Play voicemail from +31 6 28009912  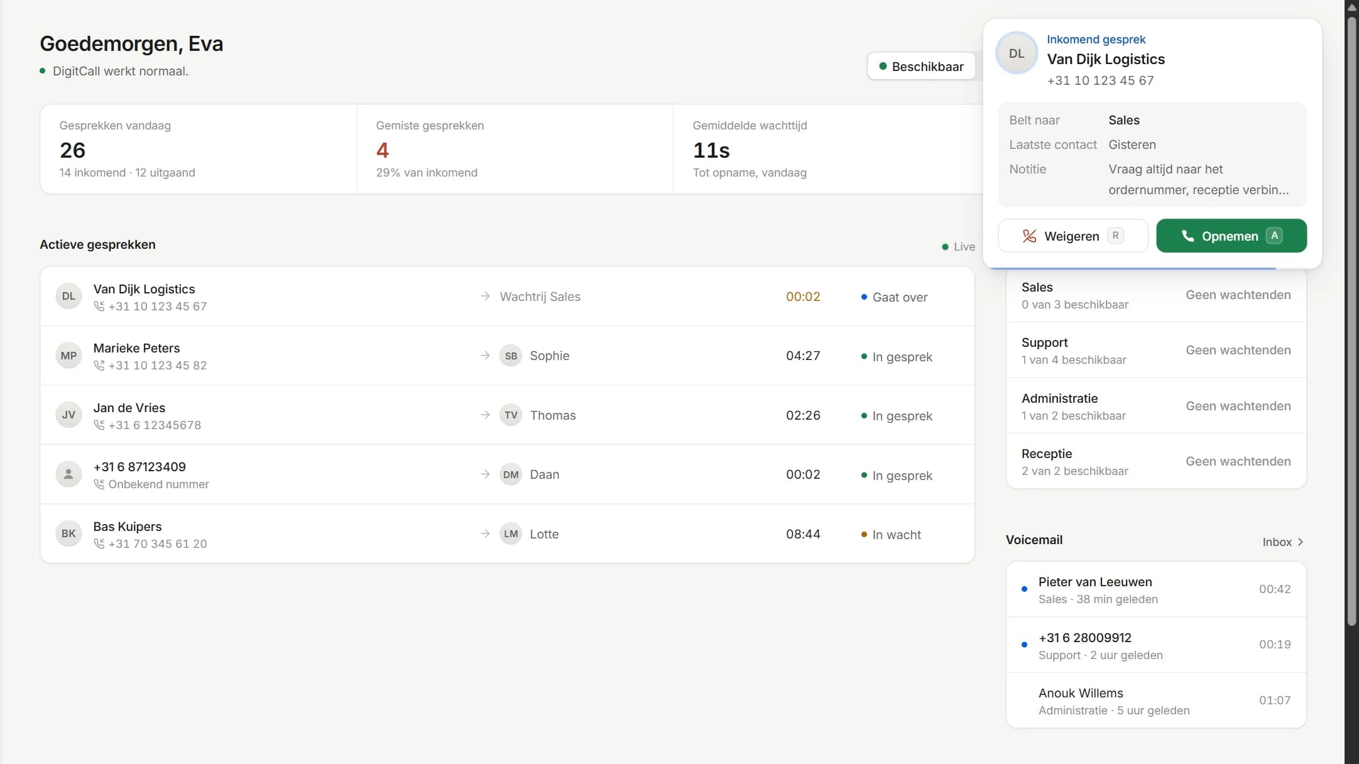1155,645
